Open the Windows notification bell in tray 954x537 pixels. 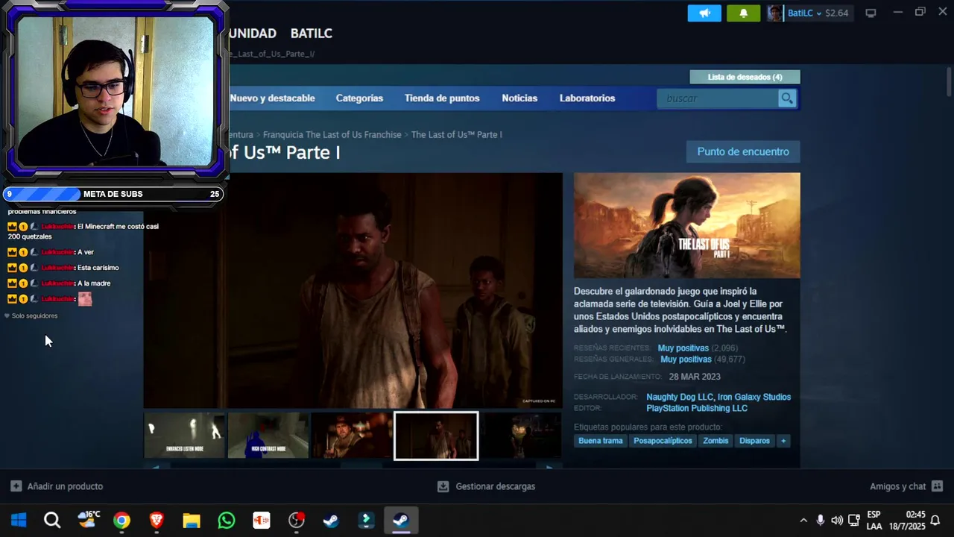pyautogui.click(x=935, y=521)
